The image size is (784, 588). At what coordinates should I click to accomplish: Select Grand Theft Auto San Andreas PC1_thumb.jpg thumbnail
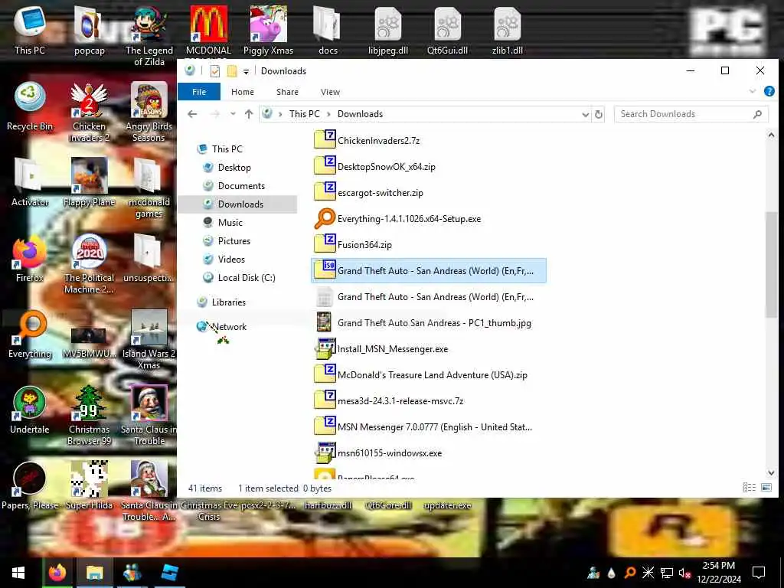click(325, 322)
